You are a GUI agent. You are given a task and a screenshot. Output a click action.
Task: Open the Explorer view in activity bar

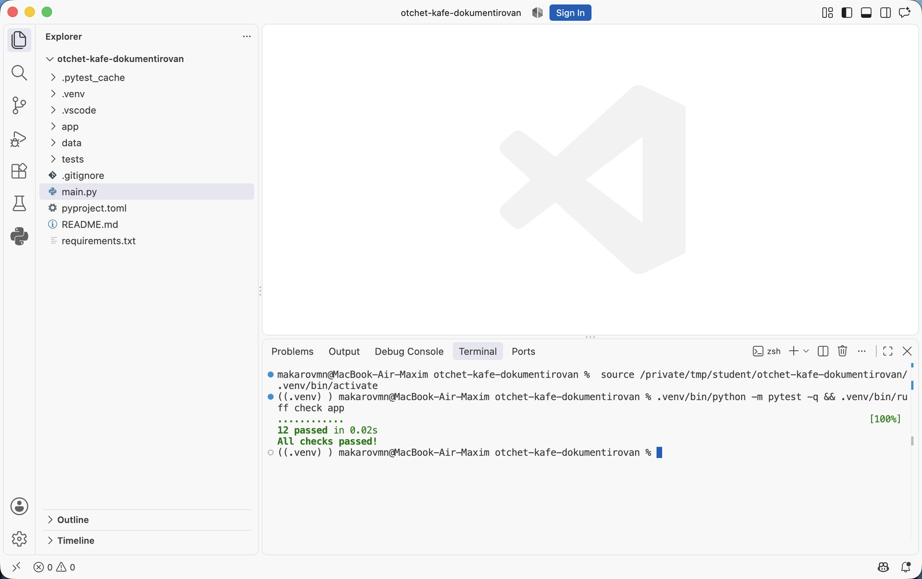click(19, 40)
